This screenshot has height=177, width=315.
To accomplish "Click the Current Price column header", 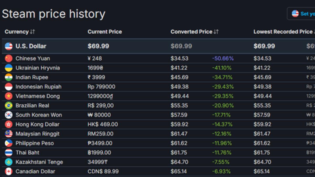I will click(104, 32).
